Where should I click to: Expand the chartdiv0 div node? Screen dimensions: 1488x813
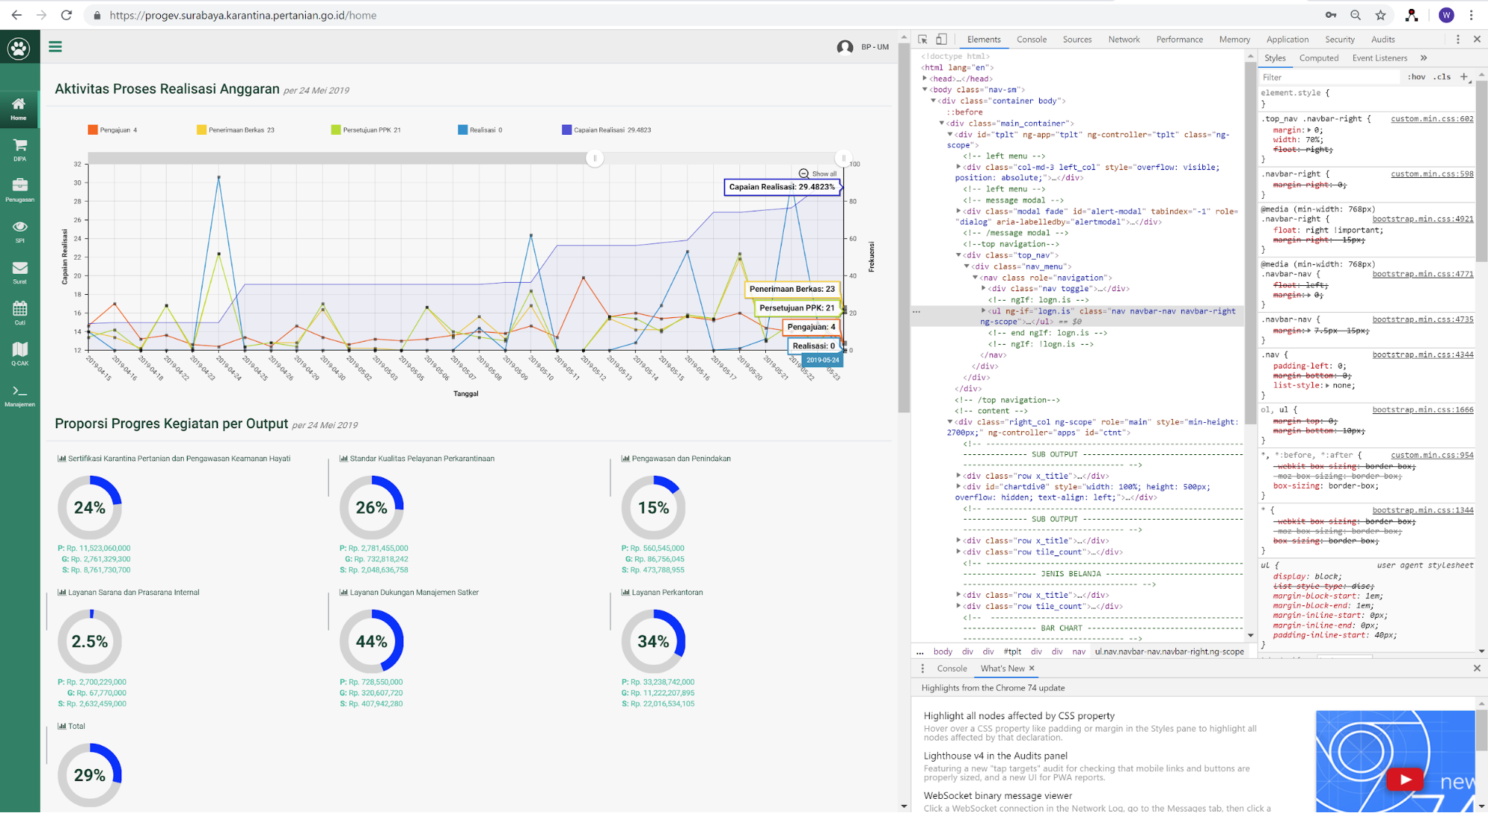click(958, 487)
